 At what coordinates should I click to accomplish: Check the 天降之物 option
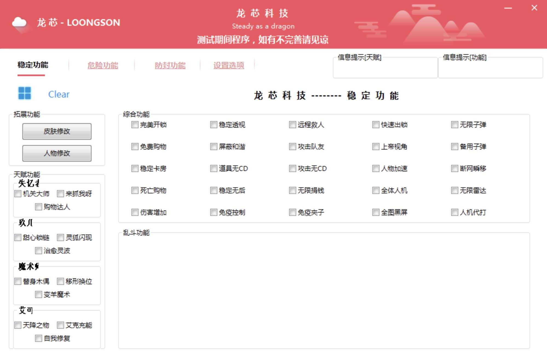pos(18,325)
